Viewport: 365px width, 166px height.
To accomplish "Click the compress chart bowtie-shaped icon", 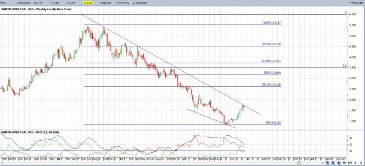I will click(x=350, y=163).
